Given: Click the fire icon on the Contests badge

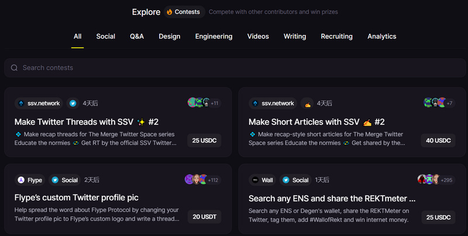Looking at the screenshot, I should (170, 12).
